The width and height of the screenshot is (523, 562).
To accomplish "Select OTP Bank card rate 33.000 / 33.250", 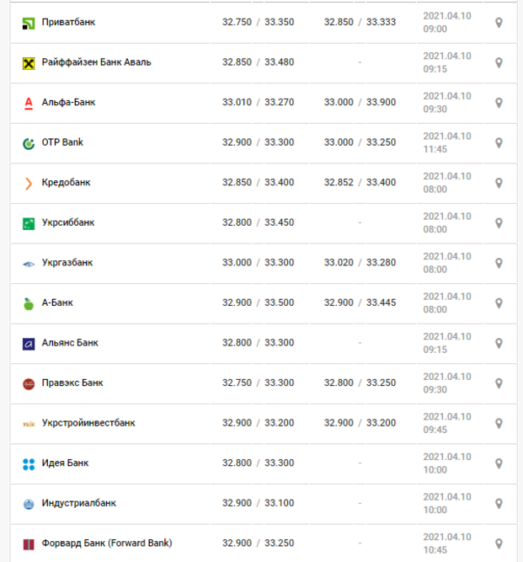I will click(360, 142).
